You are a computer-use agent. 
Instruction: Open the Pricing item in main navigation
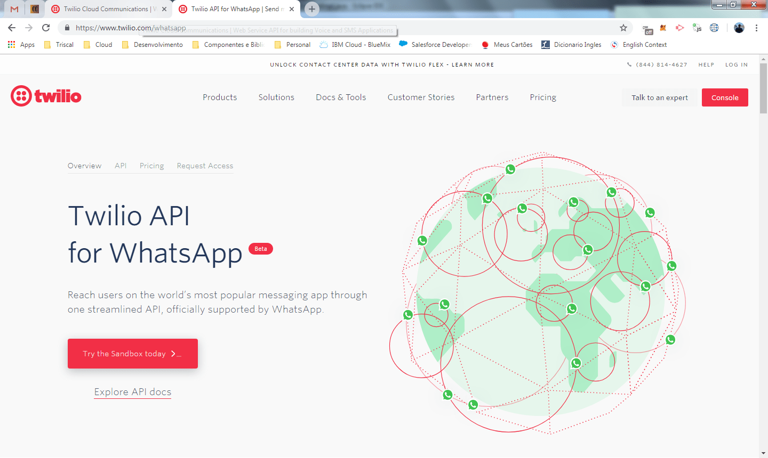point(543,97)
